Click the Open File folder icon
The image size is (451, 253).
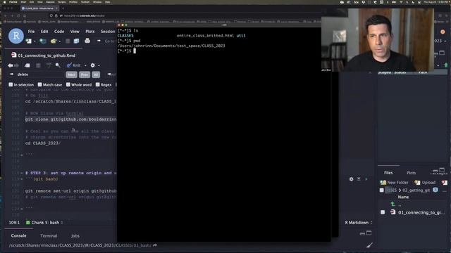(54, 41)
